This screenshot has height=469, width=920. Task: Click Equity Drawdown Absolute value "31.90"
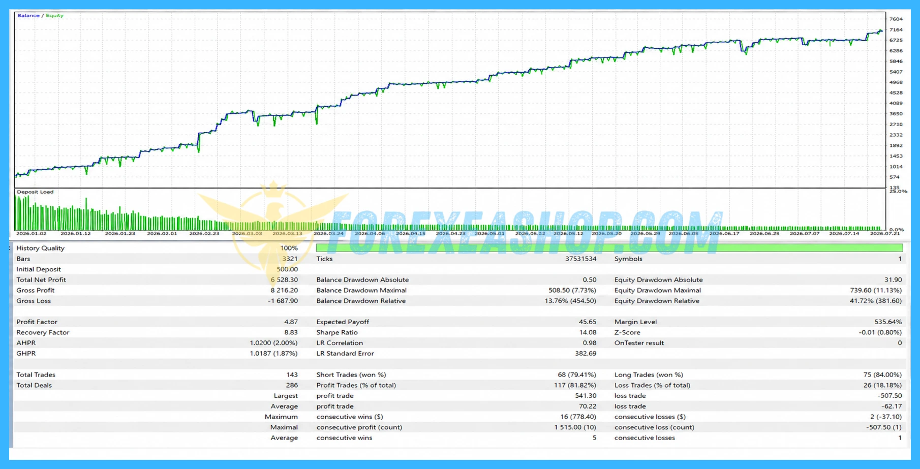893,280
